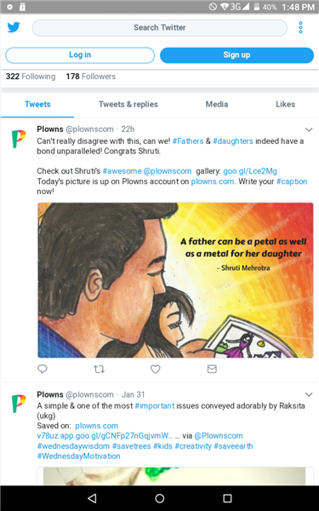Expand options chevron on Jan 31 tweet

(x=309, y=394)
